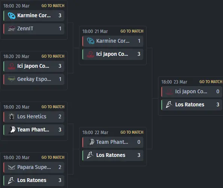Open GO TO MATCH for 18:20 20 Mar game

(53, 56)
